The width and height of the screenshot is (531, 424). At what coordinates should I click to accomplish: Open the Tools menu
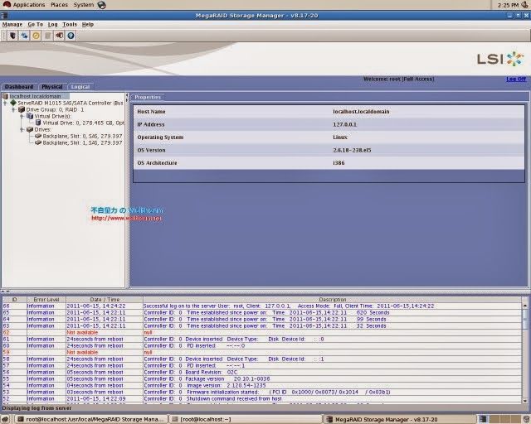click(70, 24)
